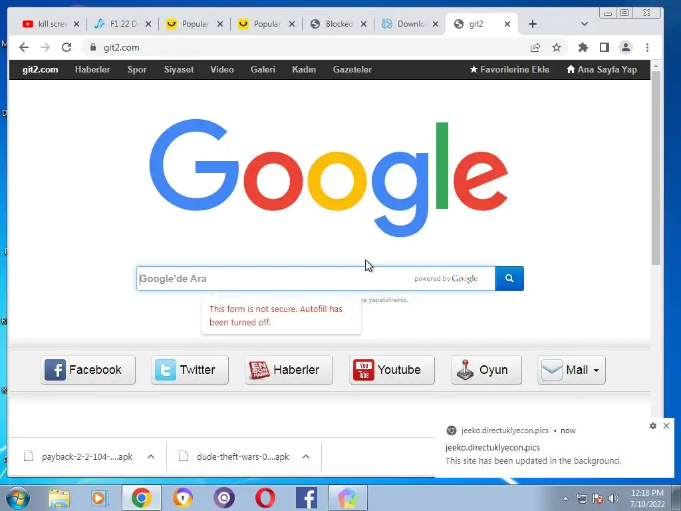Open the Haberler shortcut button
681x511 pixels.
(x=289, y=370)
